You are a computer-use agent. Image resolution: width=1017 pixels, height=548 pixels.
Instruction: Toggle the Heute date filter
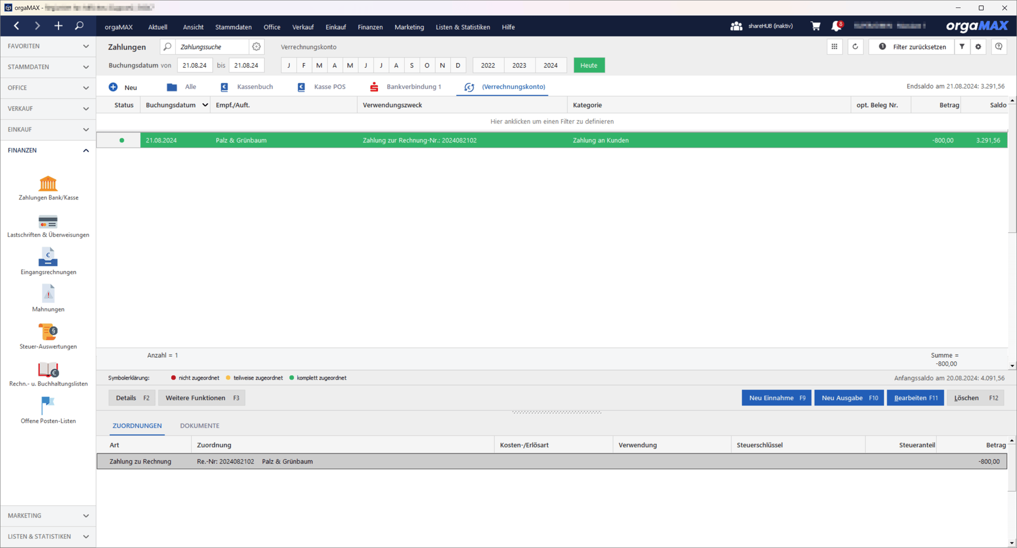(589, 65)
